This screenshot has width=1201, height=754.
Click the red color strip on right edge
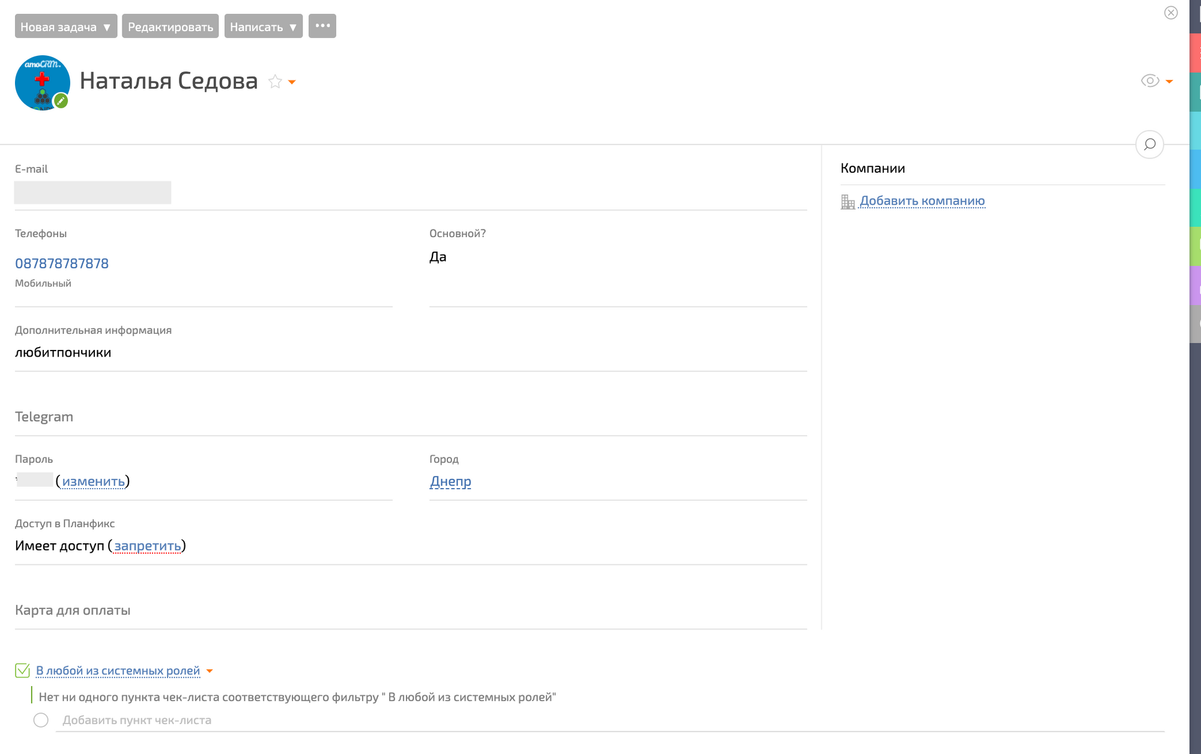(1195, 53)
